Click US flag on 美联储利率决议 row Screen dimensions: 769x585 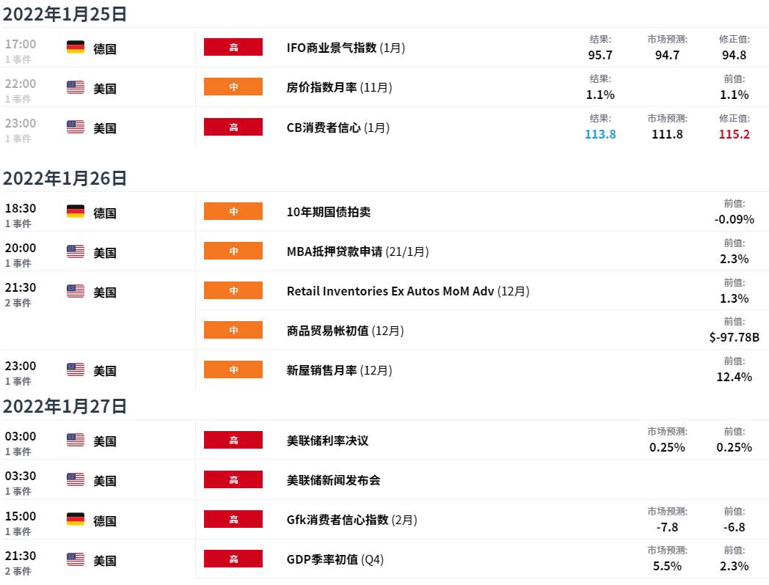[x=76, y=440]
